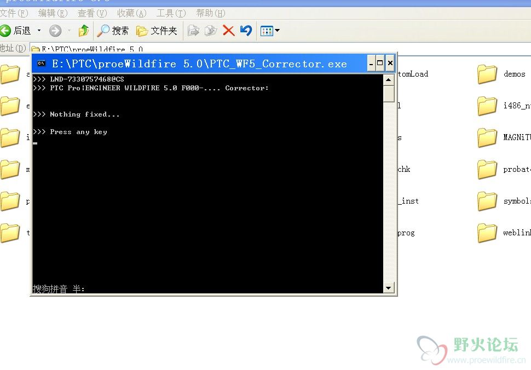Click the console vertical scrollbar thumb

389,94
